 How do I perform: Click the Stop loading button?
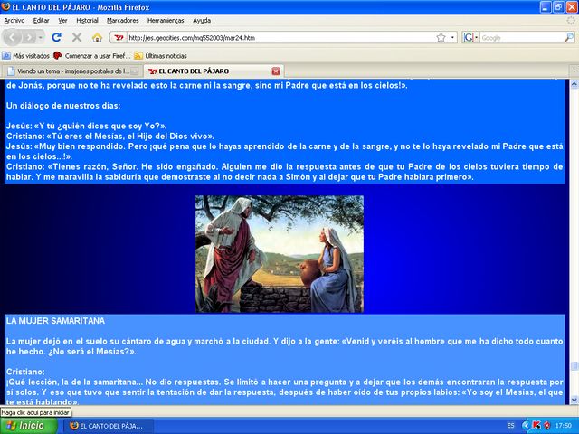click(x=77, y=37)
